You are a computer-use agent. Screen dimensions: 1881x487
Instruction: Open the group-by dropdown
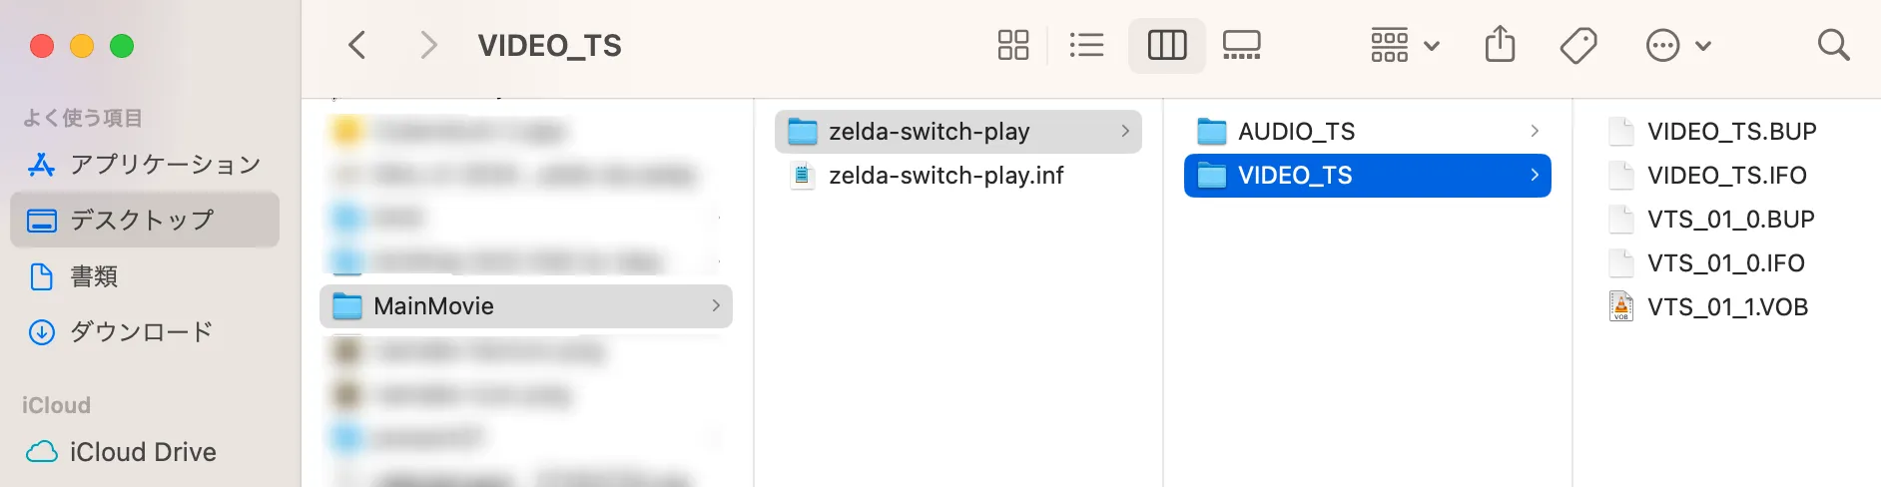point(1404,45)
